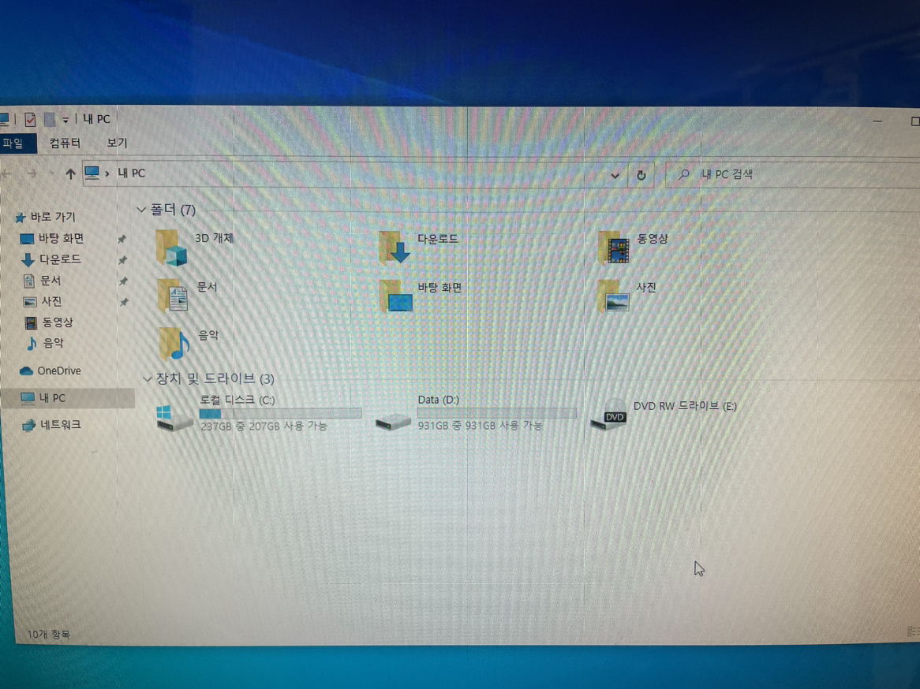The image size is (920, 689).
Task: Click the chevron after computer icon in address bar
Action: click(x=107, y=173)
